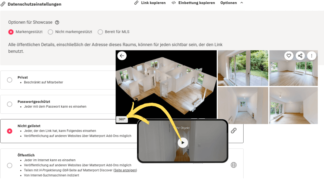Click the link icon in Nicht gelistet row
This screenshot has height=182, width=324.
point(234,131)
